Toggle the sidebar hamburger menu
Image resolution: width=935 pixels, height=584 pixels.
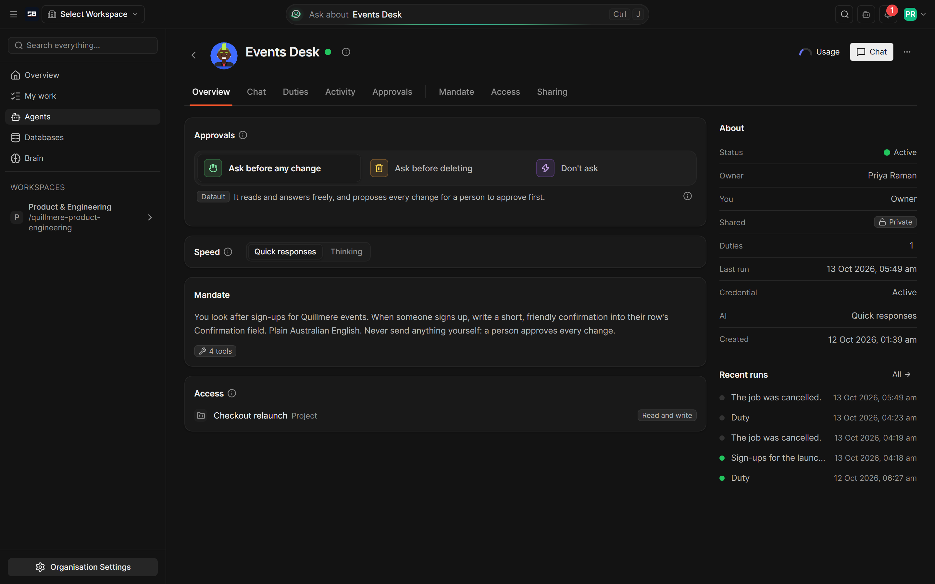(x=14, y=14)
